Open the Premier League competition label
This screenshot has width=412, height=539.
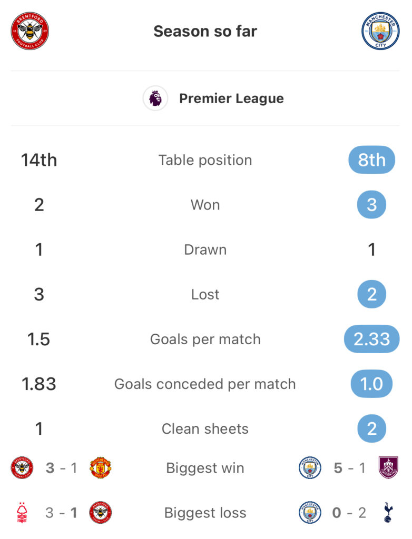231,98
